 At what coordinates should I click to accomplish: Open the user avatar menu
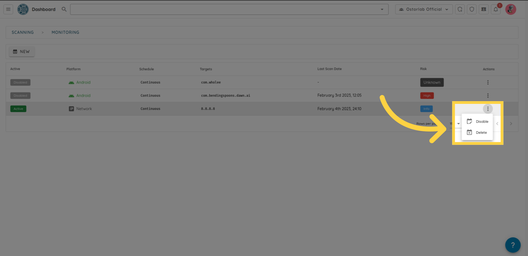click(x=510, y=9)
